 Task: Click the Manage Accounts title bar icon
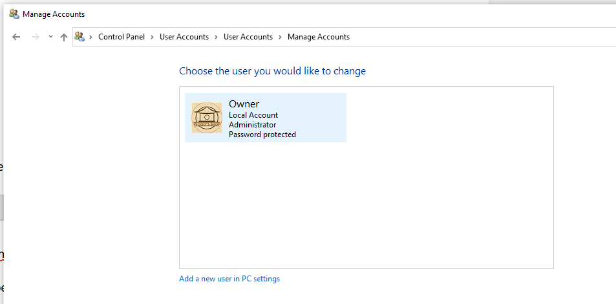pos(14,14)
